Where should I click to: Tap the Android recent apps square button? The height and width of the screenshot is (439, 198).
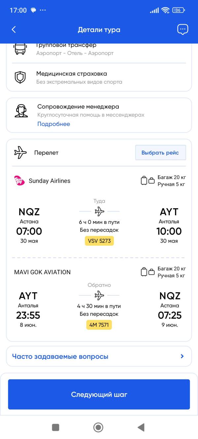click(56, 427)
